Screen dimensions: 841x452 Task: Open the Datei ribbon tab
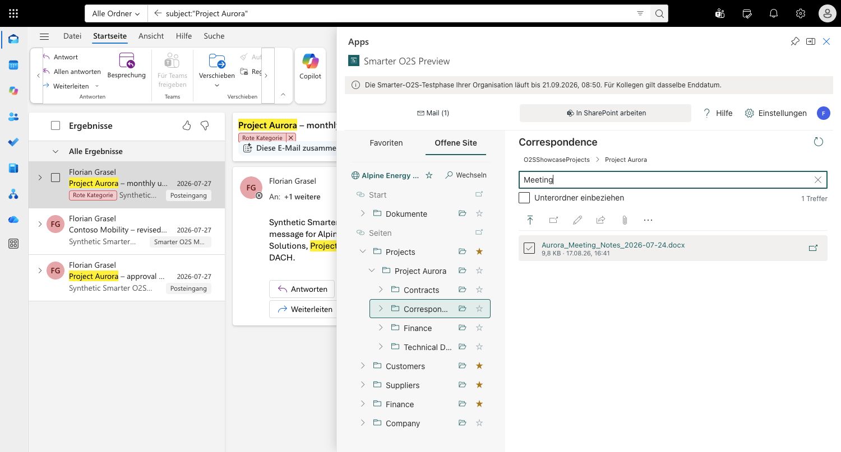tap(72, 36)
